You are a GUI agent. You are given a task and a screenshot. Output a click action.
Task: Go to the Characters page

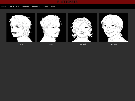[x=14, y=7]
